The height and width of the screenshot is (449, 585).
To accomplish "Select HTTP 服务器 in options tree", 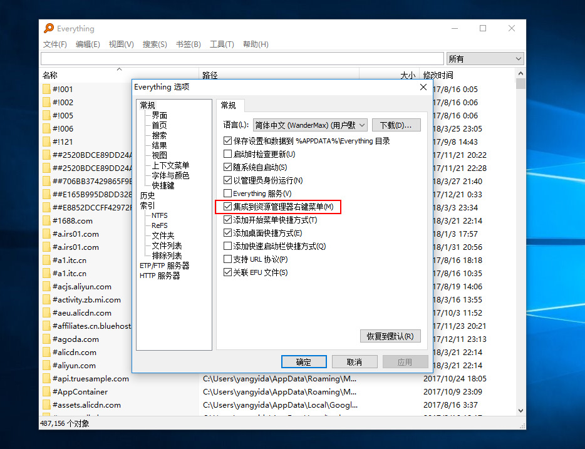I will click(x=160, y=276).
